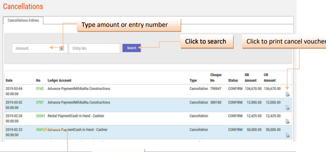This screenshot has width=326, height=152.
Task: Click the Status column header
Action: click(x=233, y=81)
